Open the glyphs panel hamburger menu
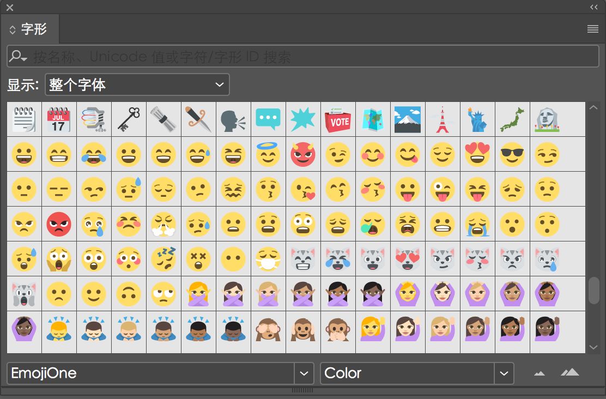 (593, 29)
